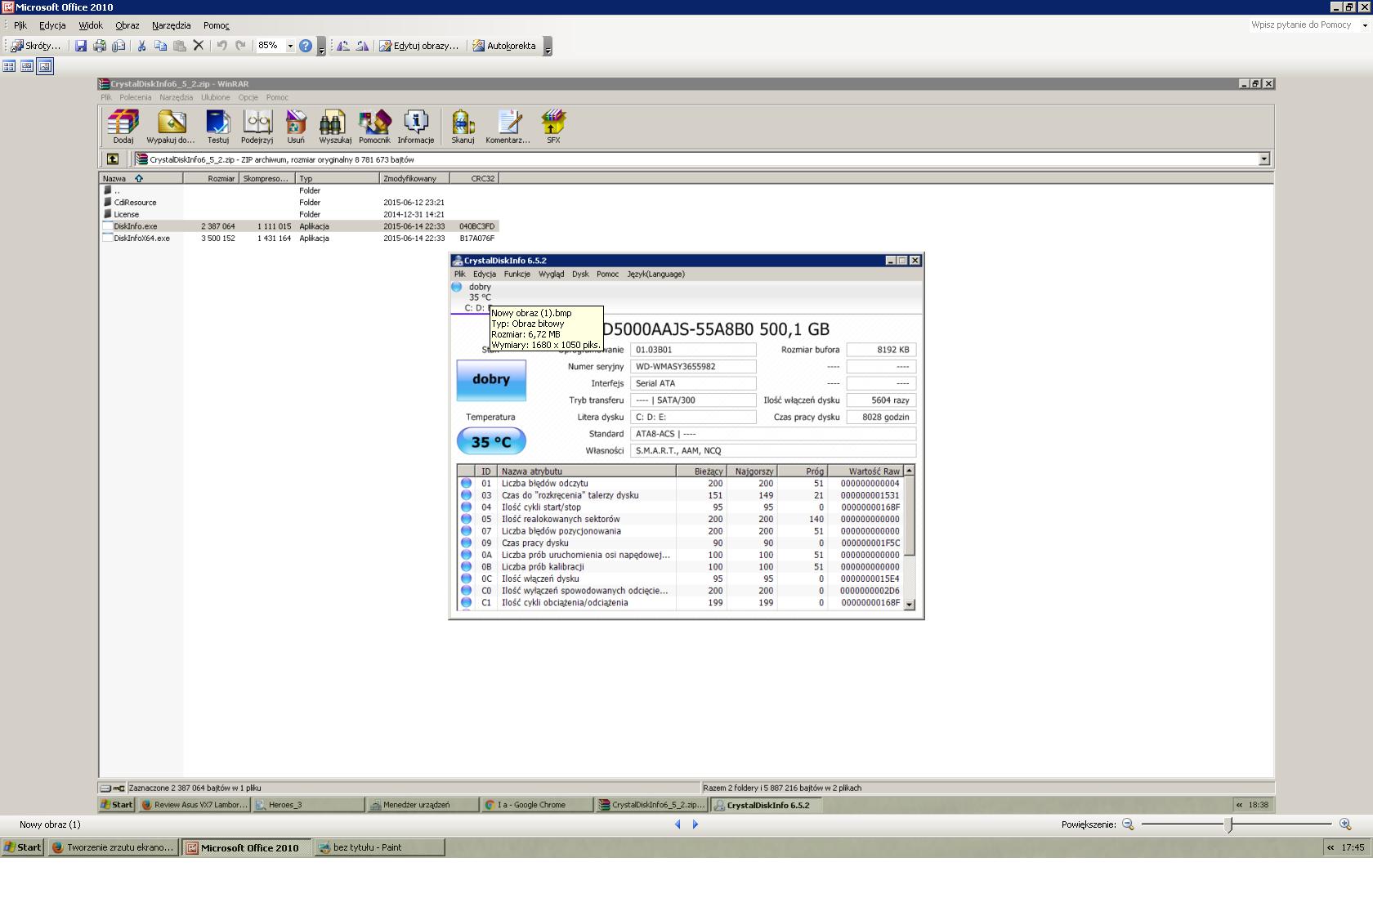Click the Edytuj obrazy… button
Image resolution: width=1373 pixels, height=907 pixels.
point(418,46)
